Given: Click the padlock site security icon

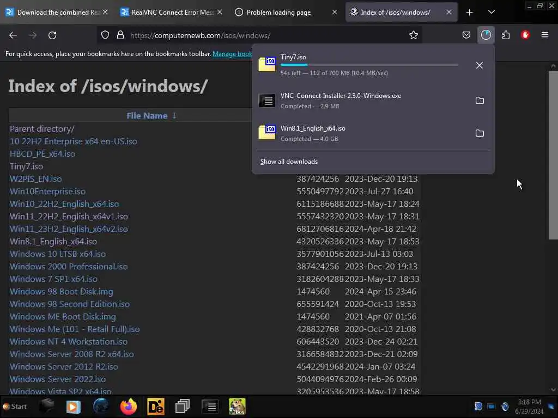Looking at the screenshot, I should point(120,35).
